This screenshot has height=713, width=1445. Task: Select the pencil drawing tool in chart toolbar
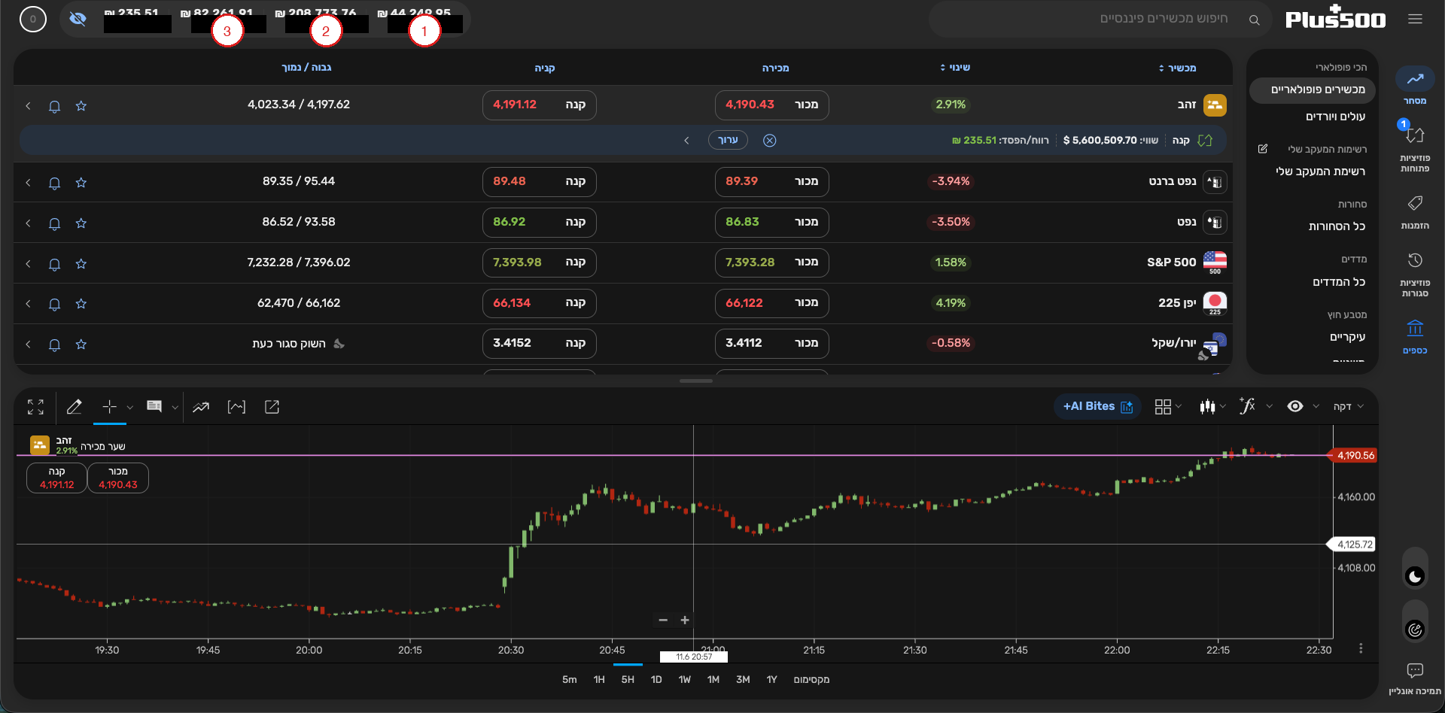[x=74, y=407]
